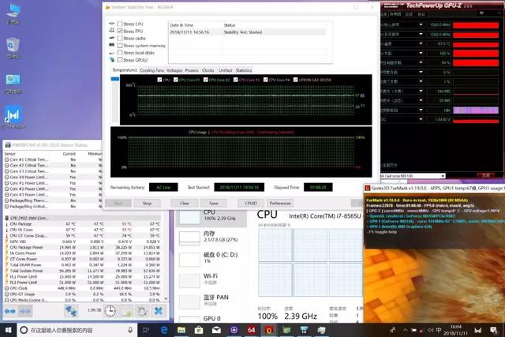Show hidden tray icons chevron
The height and width of the screenshot is (337, 505).
(x=405, y=330)
